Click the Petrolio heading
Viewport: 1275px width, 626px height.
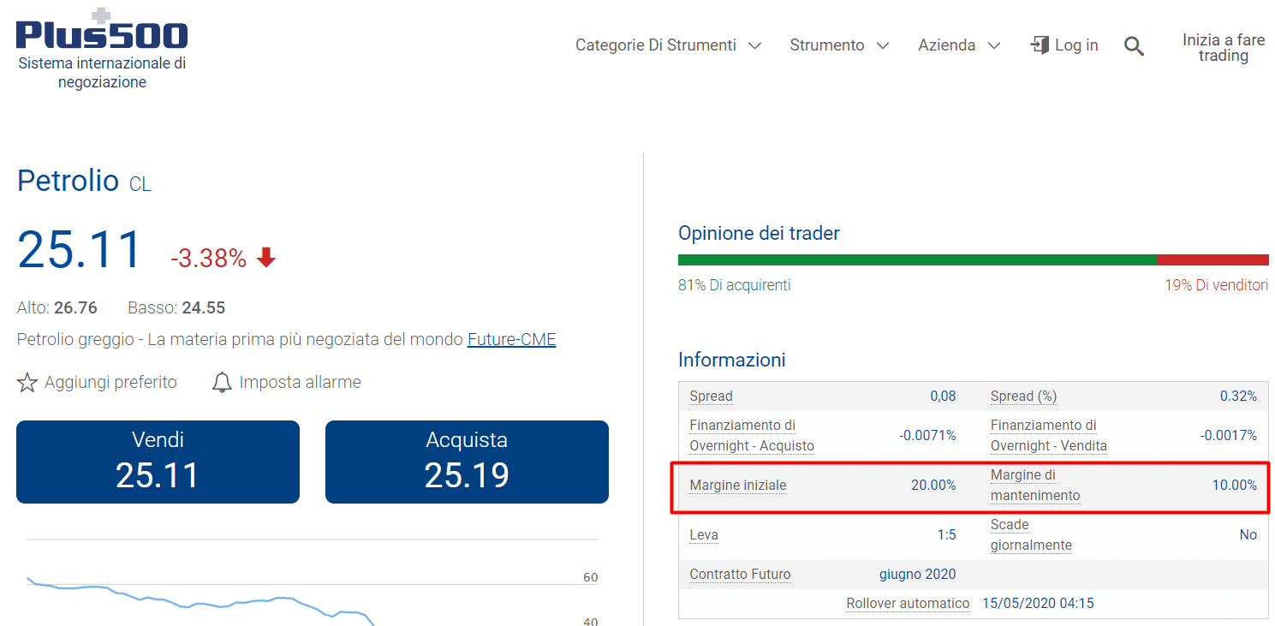pos(68,181)
